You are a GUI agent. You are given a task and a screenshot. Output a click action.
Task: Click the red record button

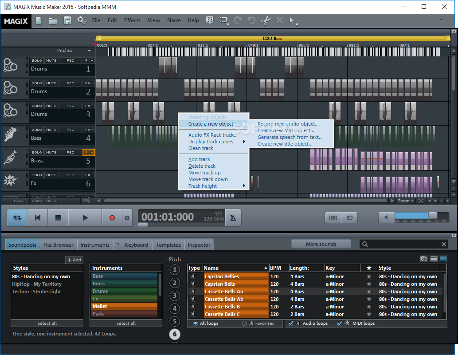click(x=112, y=218)
